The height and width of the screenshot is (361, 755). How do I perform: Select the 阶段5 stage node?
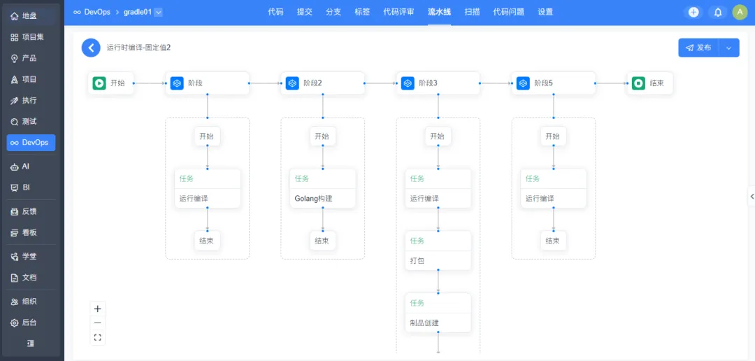[x=553, y=83]
